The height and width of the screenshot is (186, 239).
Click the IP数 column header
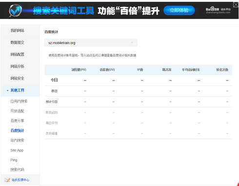pyautogui.click(x=140, y=70)
